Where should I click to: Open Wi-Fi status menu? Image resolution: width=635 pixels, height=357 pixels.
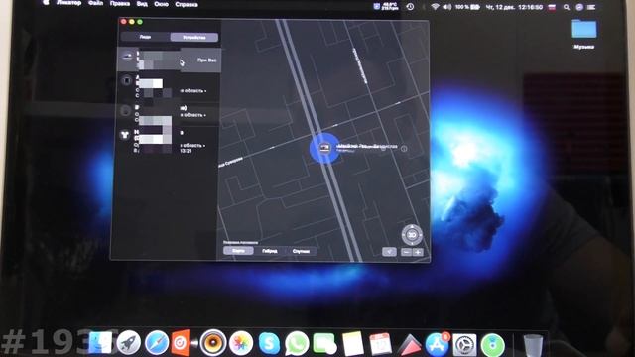click(436, 7)
